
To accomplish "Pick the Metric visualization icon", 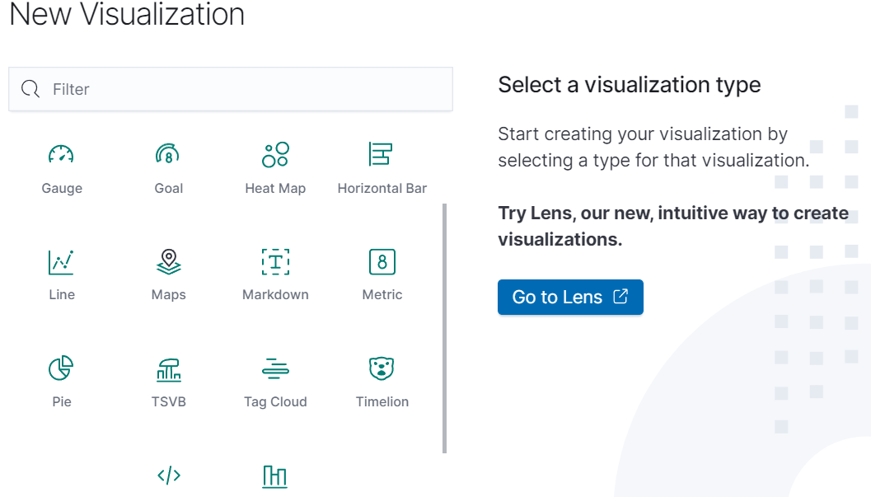I will [x=382, y=261].
